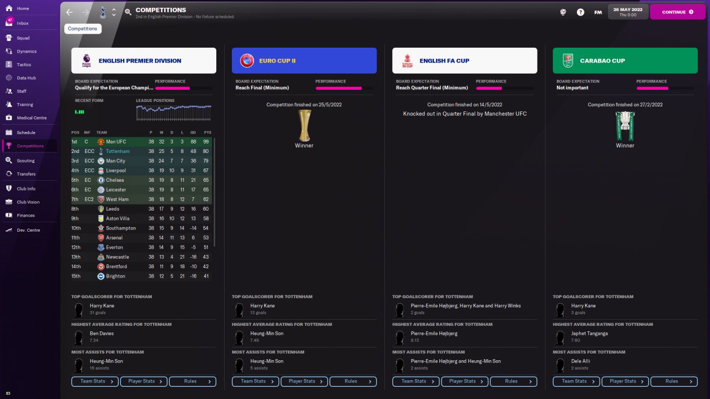Image resolution: width=710 pixels, height=399 pixels.
Task: Click the Euro Cup II performance bar
Action: click(x=344, y=88)
